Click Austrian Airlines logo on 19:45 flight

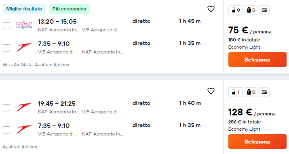pos(24,107)
